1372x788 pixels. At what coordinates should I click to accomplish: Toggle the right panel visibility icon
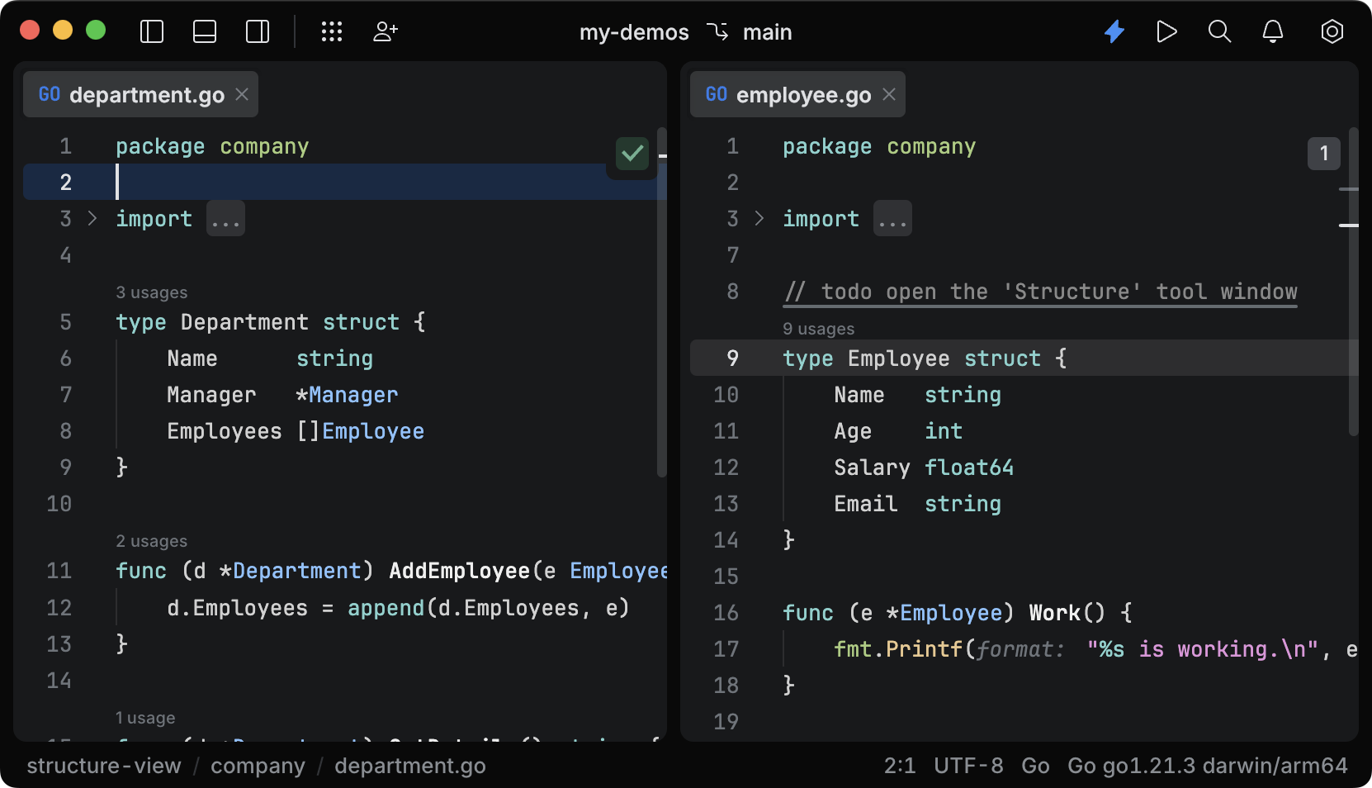click(x=257, y=31)
